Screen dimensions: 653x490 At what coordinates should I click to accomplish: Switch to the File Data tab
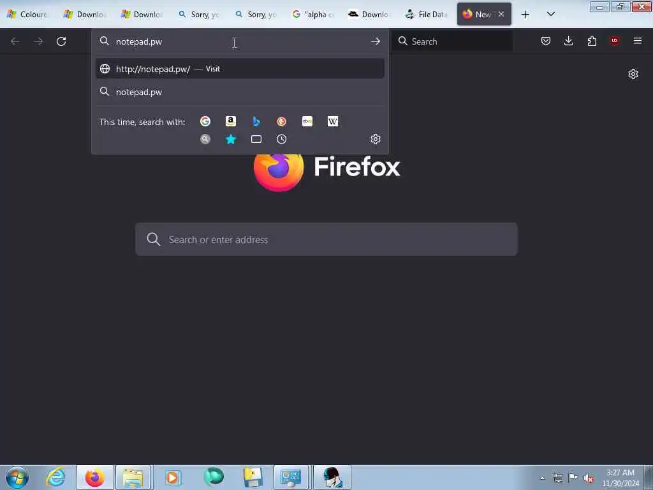pos(426,15)
